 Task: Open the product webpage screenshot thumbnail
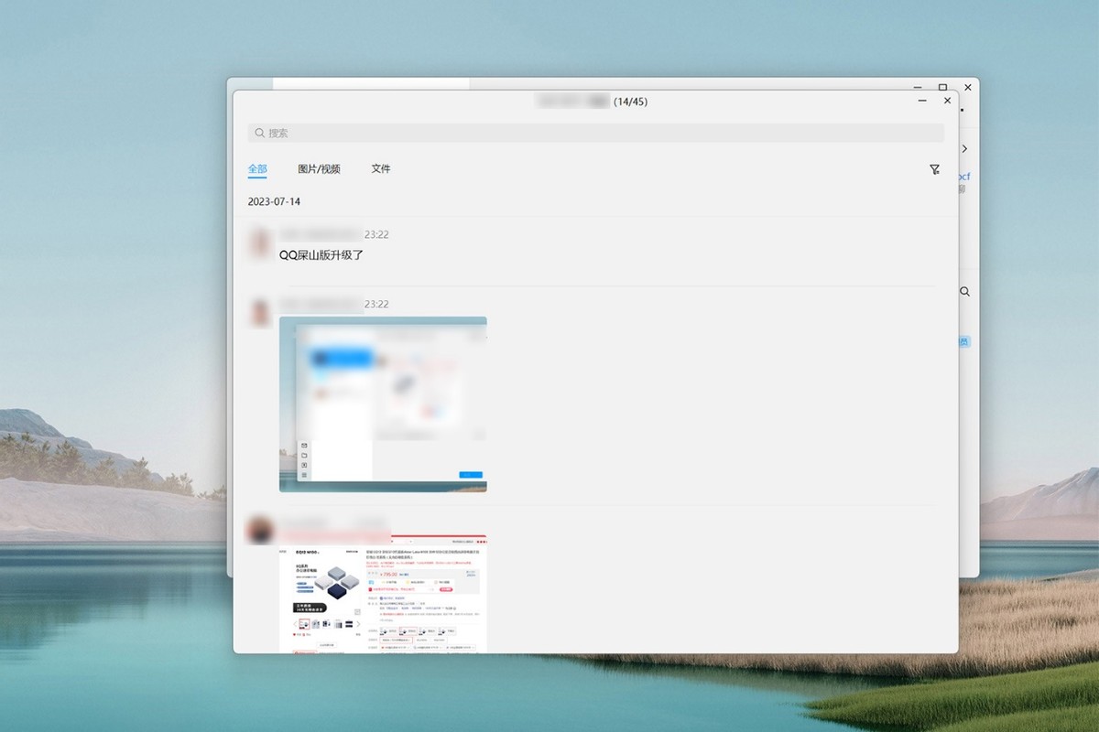point(383,595)
